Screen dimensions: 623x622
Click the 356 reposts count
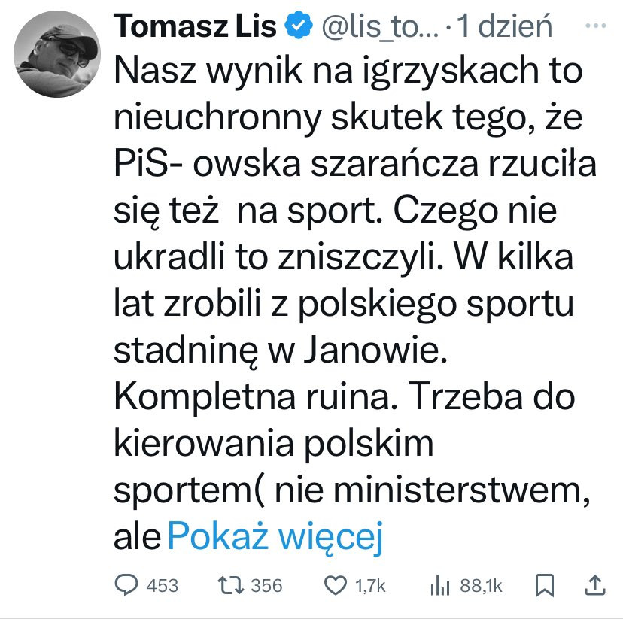[x=266, y=586]
